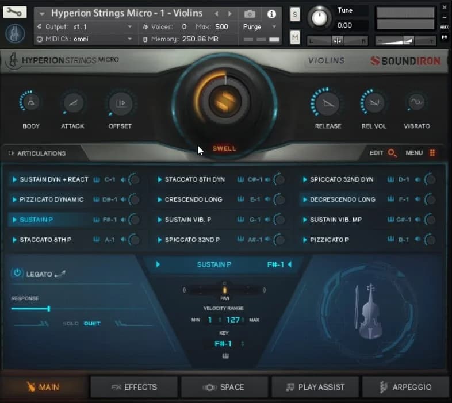Open the Purge dropdown

[260, 27]
